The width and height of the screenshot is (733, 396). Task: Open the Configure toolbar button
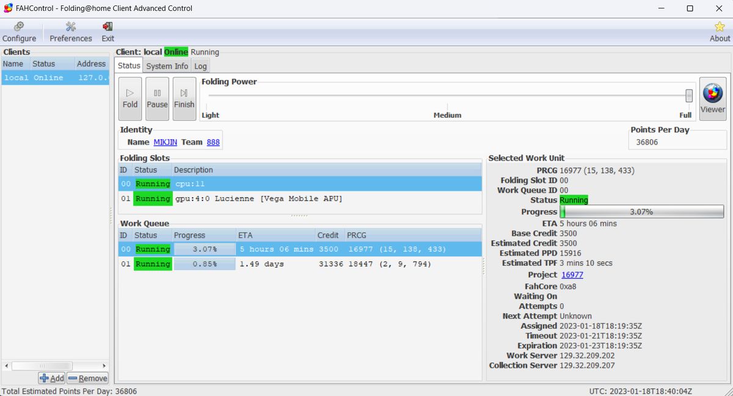[19, 32]
